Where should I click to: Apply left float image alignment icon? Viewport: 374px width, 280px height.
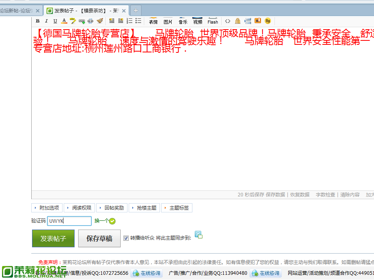111,21
